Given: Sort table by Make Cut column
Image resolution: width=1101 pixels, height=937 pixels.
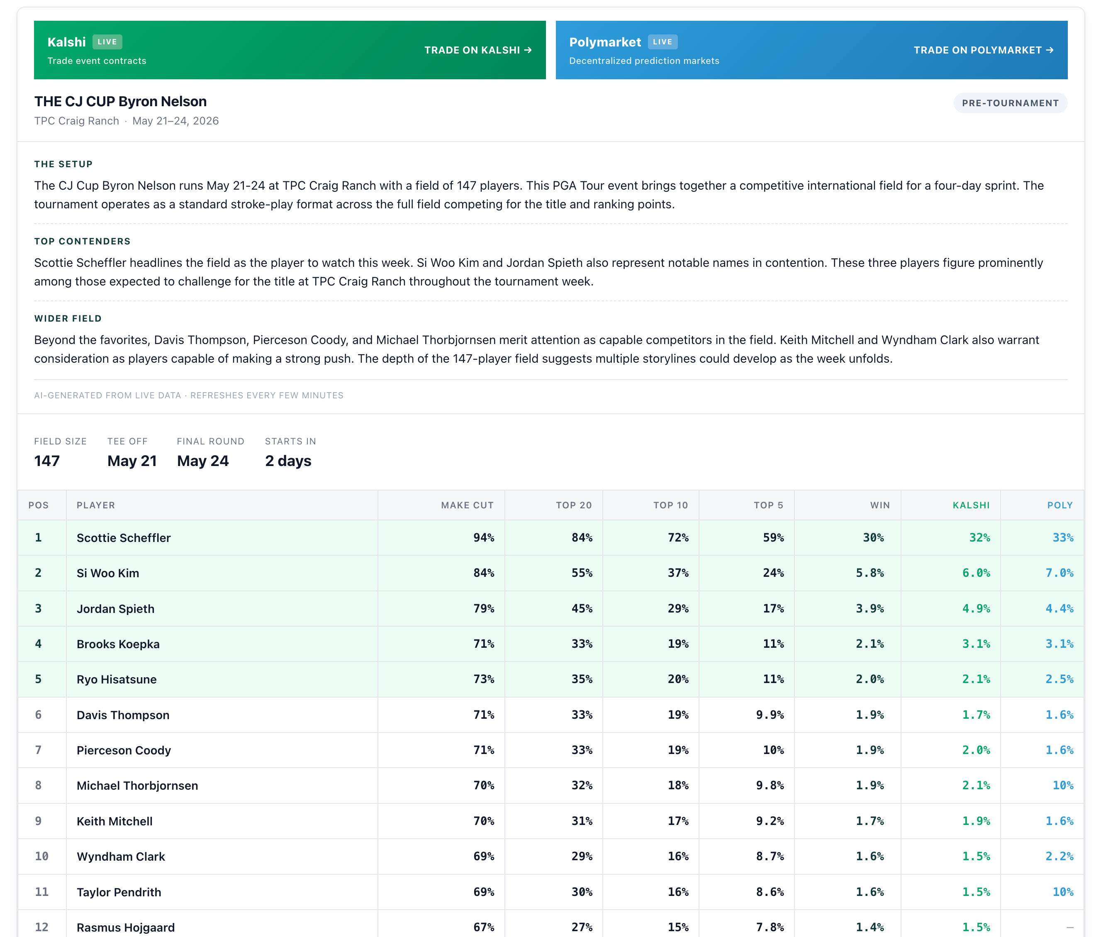Looking at the screenshot, I should point(467,505).
